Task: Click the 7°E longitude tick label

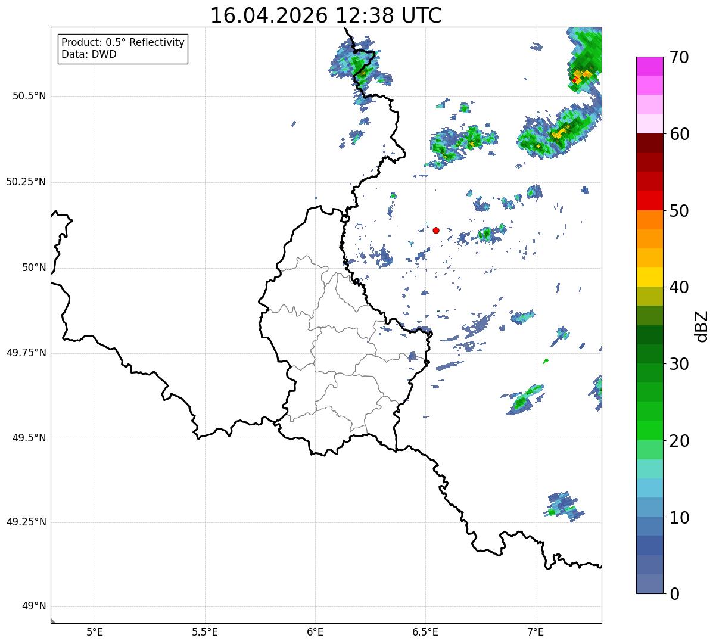Action: (x=536, y=631)
